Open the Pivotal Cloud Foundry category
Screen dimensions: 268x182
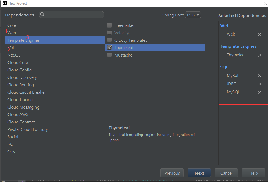click(55, 129)
